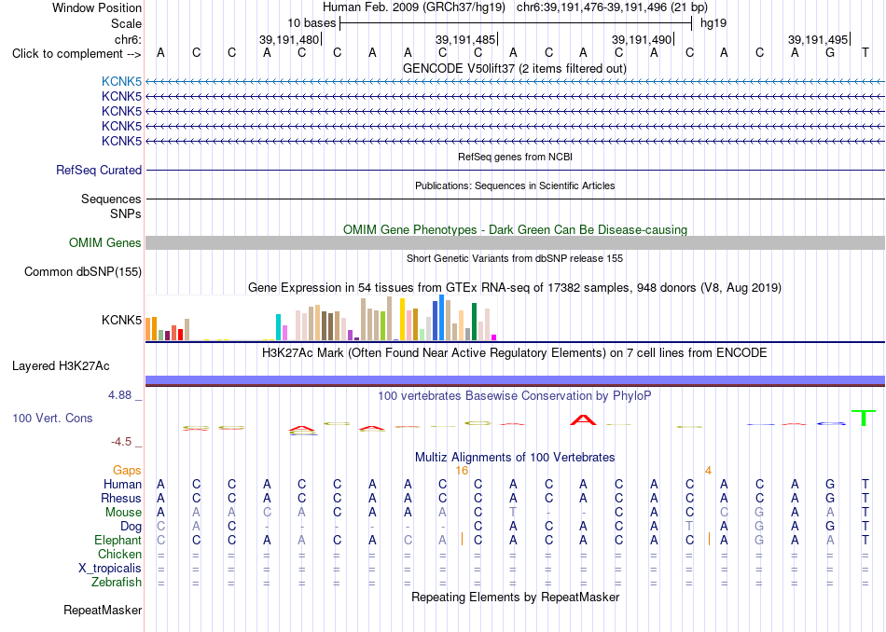Click the light-blue KCNK5 transcript label
This screenshot has height=632, width=886.
click(121, 82)
